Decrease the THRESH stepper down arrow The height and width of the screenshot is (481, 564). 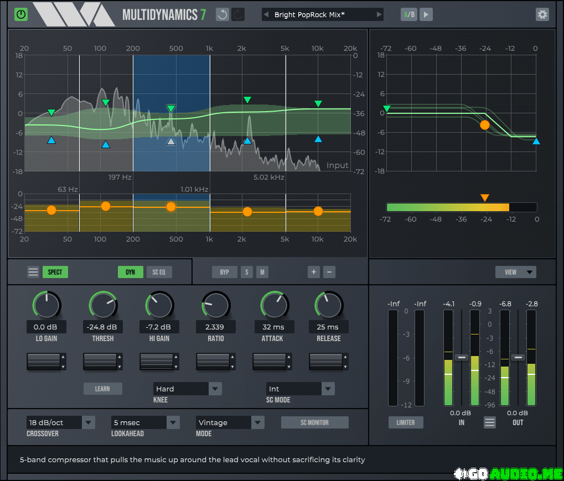pyautogui.click(x=120, y=367)
